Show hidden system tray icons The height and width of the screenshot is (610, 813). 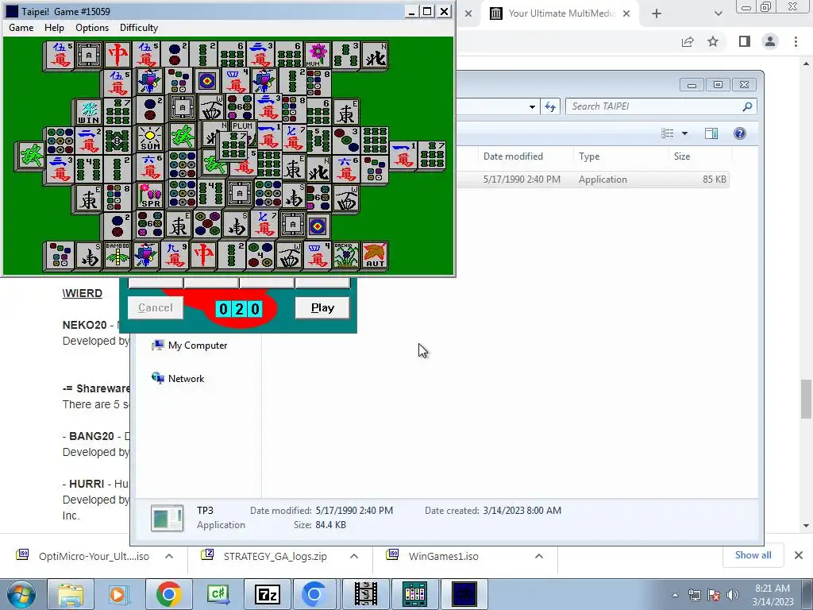[x=675, y=595]
